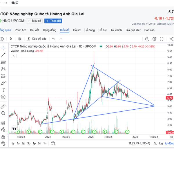This screenshot has width=174, height=174.
Task: Select the Text annotation tool
Action: click(x=3, y=90)
